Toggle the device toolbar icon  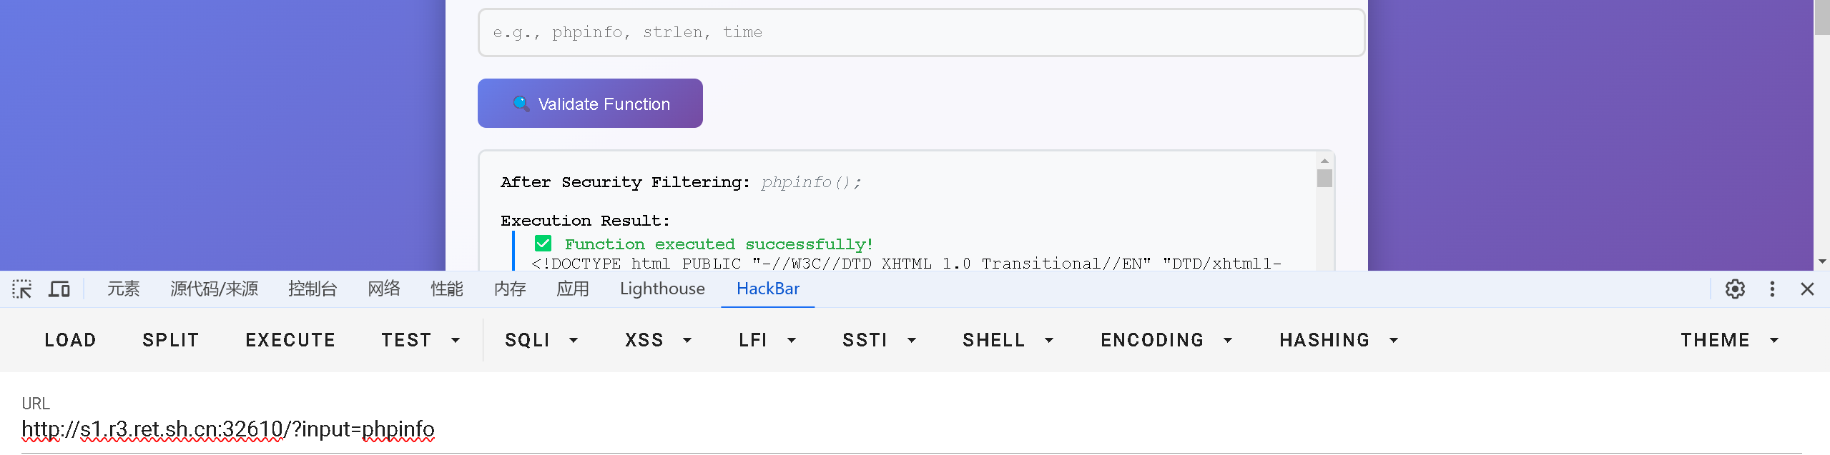point(59,289)
